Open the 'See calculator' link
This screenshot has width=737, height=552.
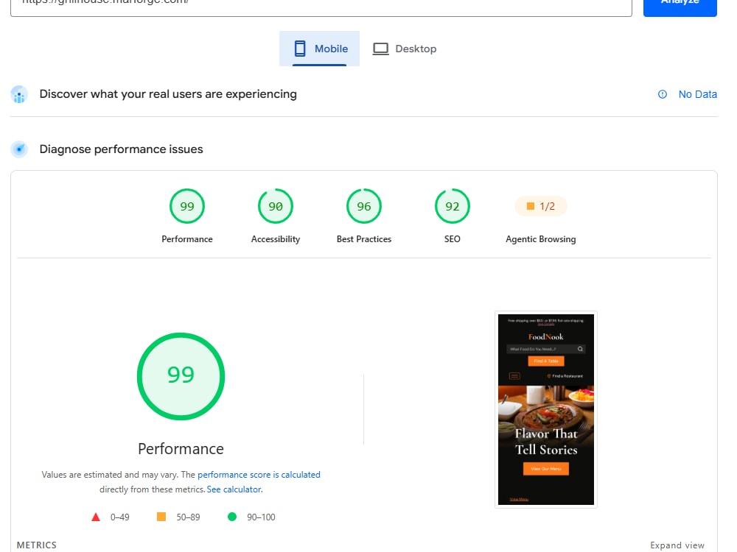tap(234, 489)
